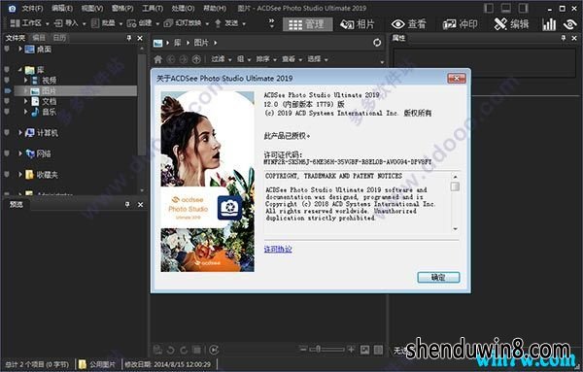Rotate left icon in bottom toolbar

[x=170, y=350]
